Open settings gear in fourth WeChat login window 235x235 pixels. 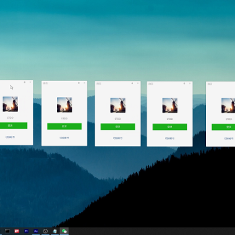[x=184, y=83]
